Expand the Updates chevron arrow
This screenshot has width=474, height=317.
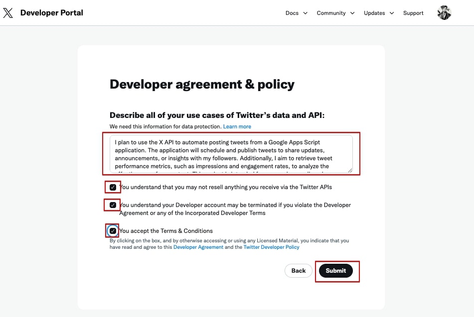point(392,13)
